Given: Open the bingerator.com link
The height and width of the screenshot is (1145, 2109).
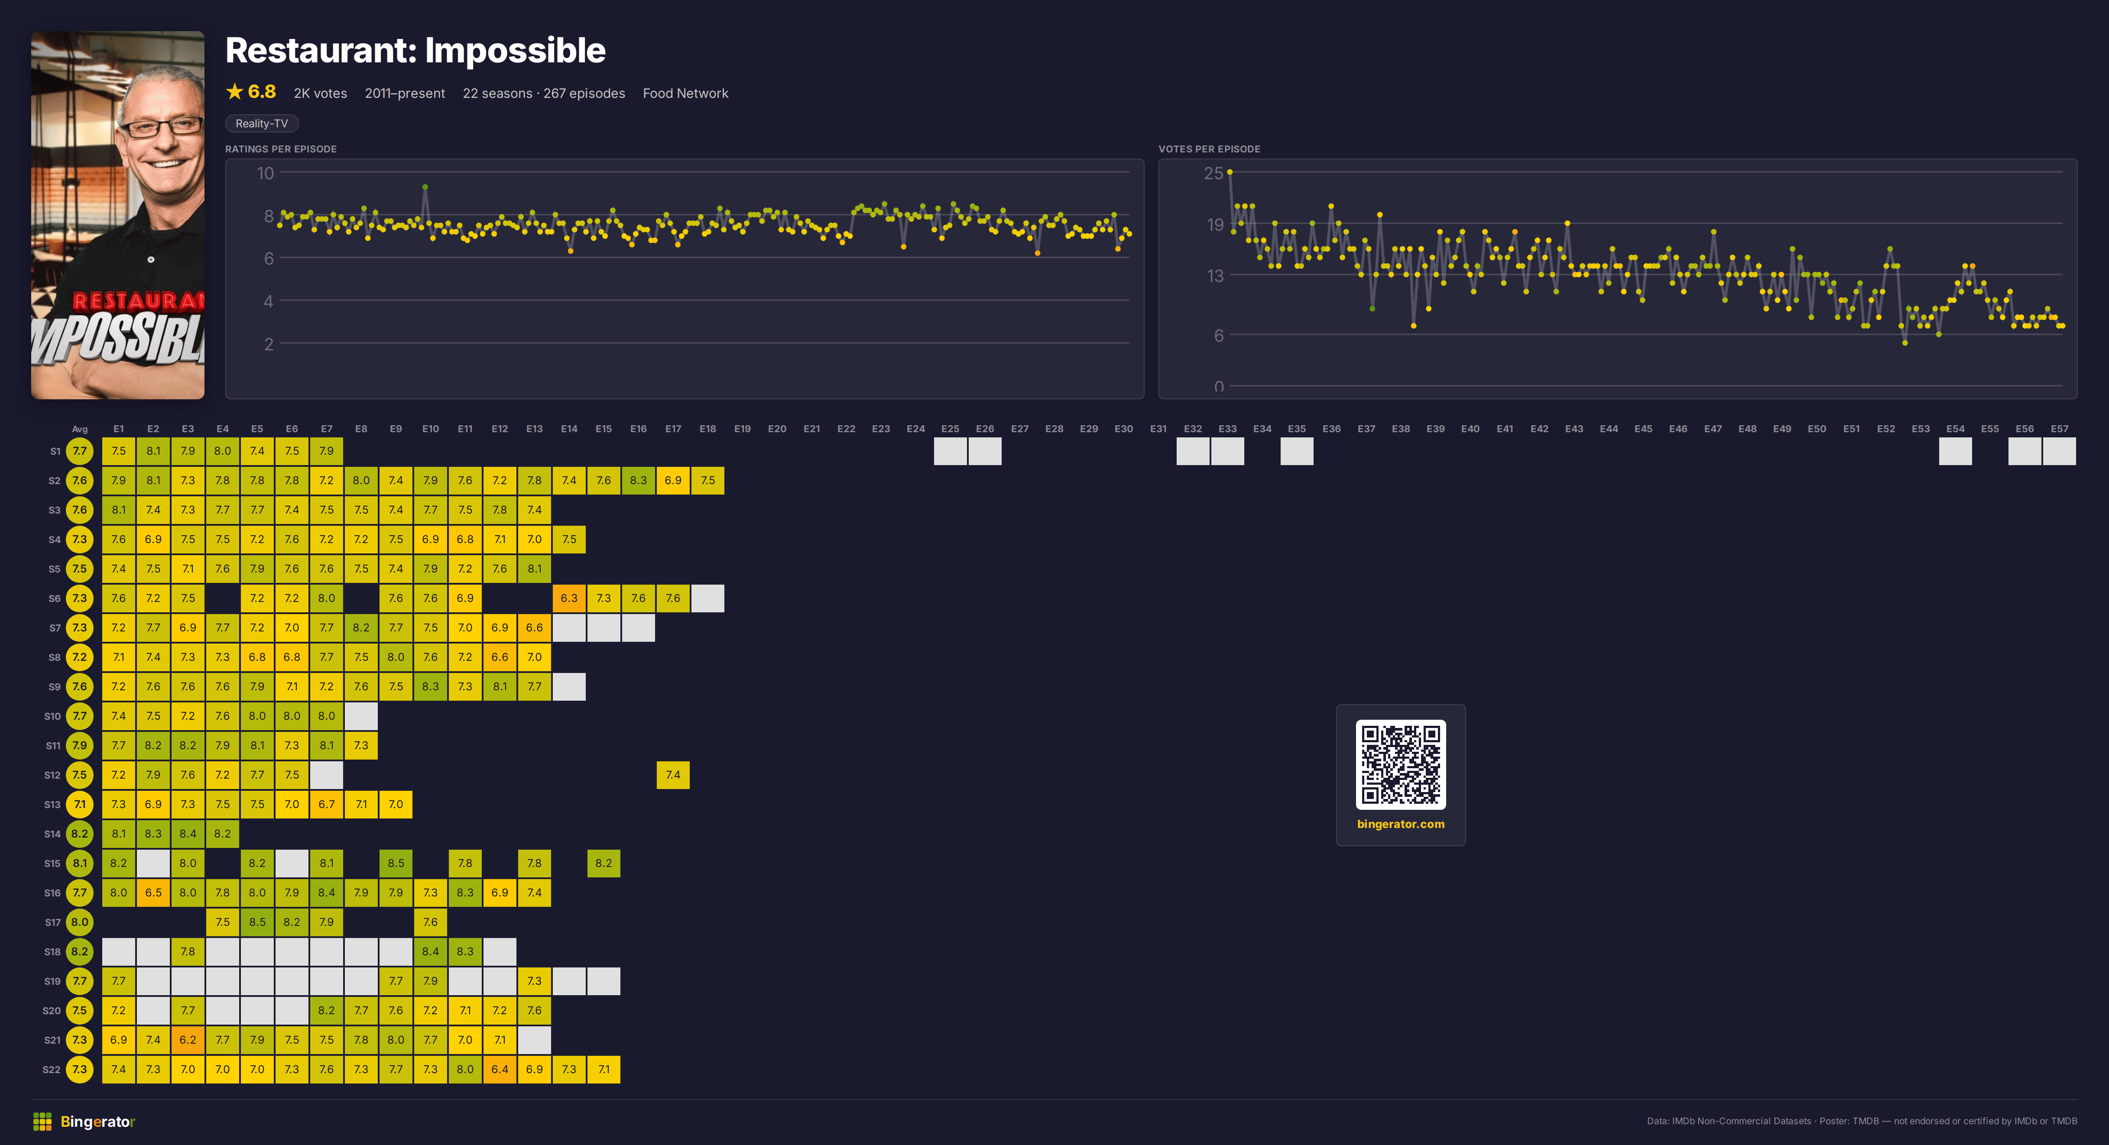Looking at the screenshot, I should (1401, 824).
